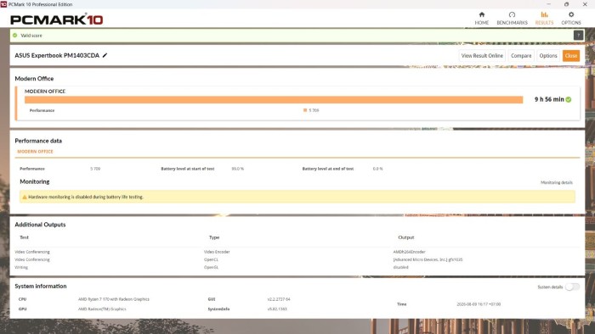Click the orange Performance legend square

click(x=305, y=110)
